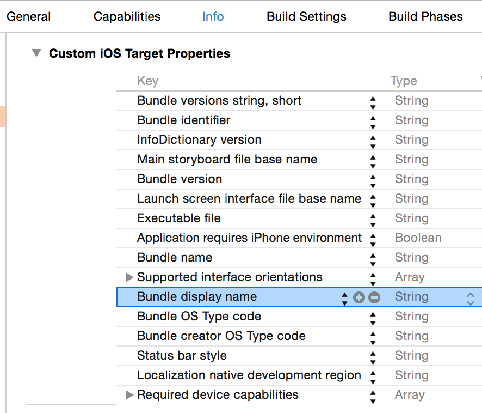The width and height of the screenshot is (482, 413).
Task: Open key stepper for Bundle display name
Action: click(344, 297)
